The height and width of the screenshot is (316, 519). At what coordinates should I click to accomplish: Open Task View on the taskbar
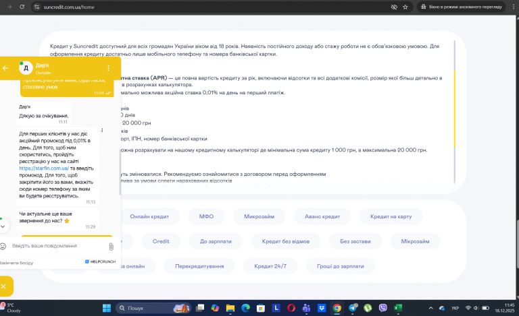coord(200,308)
